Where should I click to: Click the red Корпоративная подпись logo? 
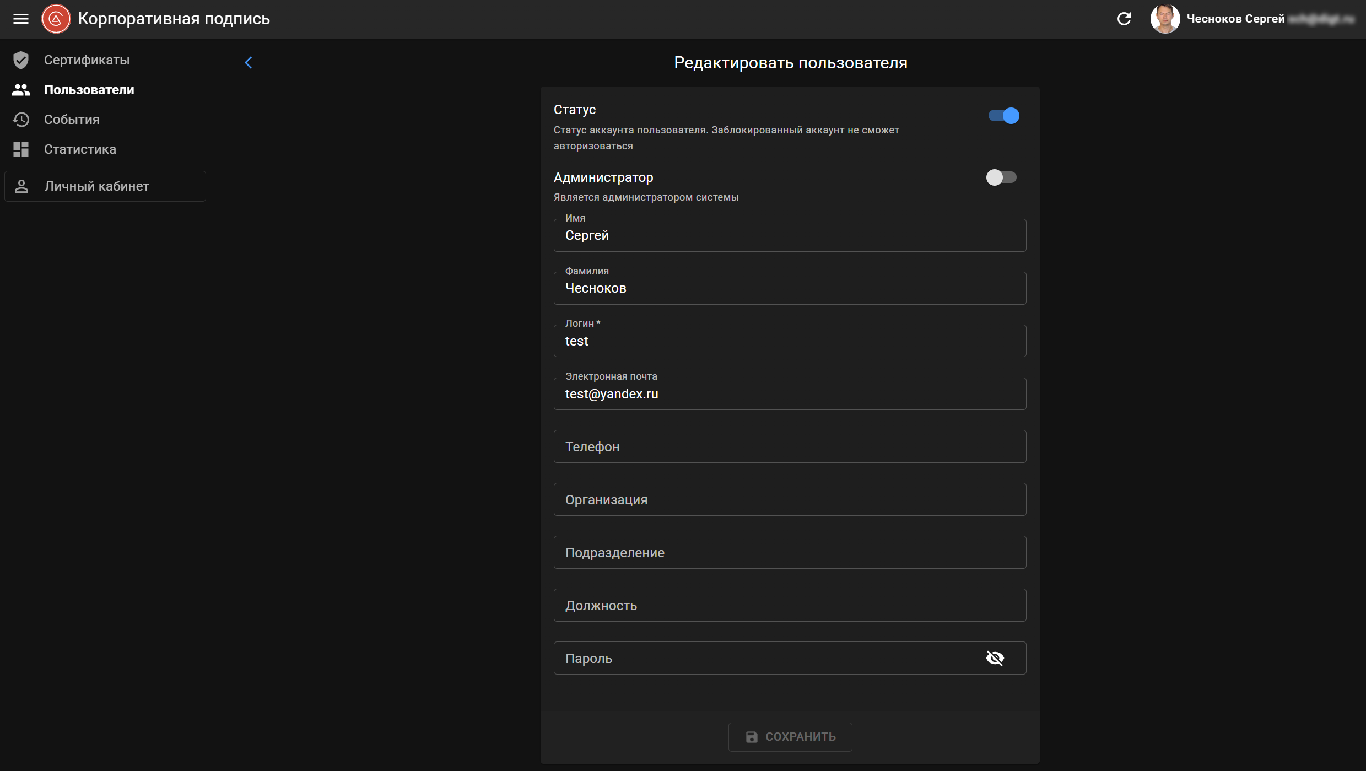coord(56,19)
